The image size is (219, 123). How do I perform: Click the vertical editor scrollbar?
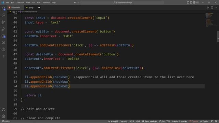[x=218, y=36]
